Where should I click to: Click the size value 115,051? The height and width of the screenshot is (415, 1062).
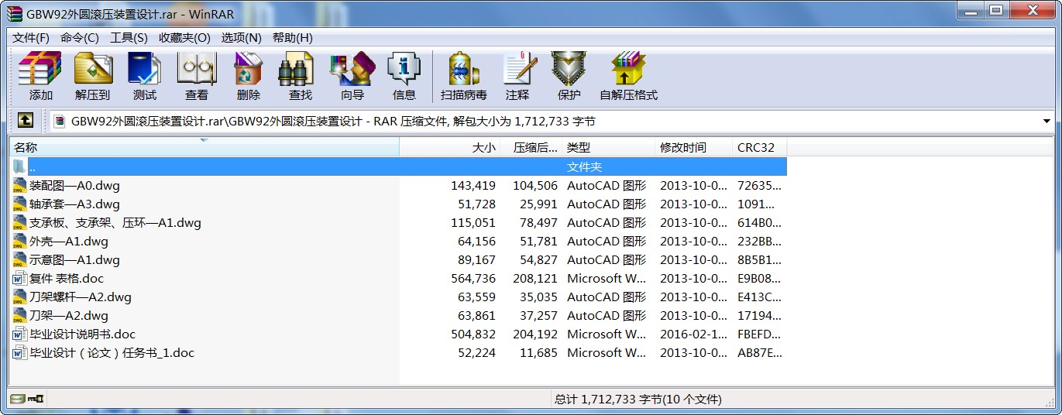click(473, 223)
